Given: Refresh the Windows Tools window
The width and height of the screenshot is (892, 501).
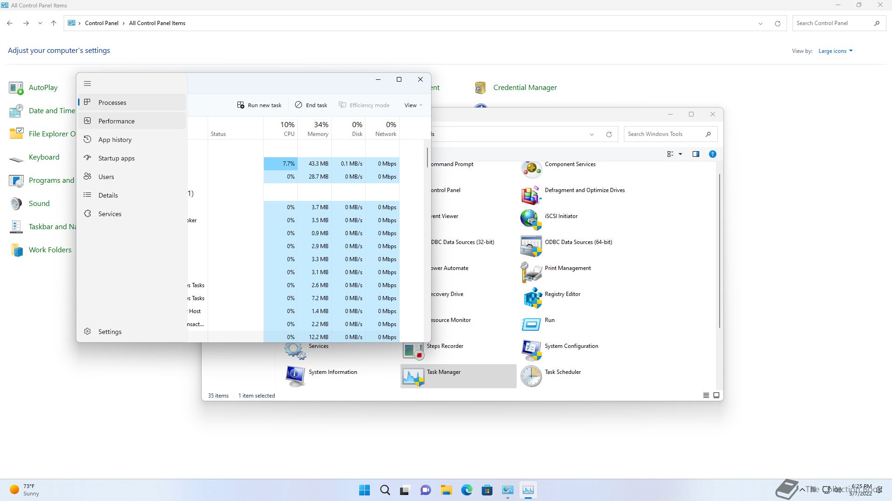Looking at the screenshot, I should coord(609,134).
